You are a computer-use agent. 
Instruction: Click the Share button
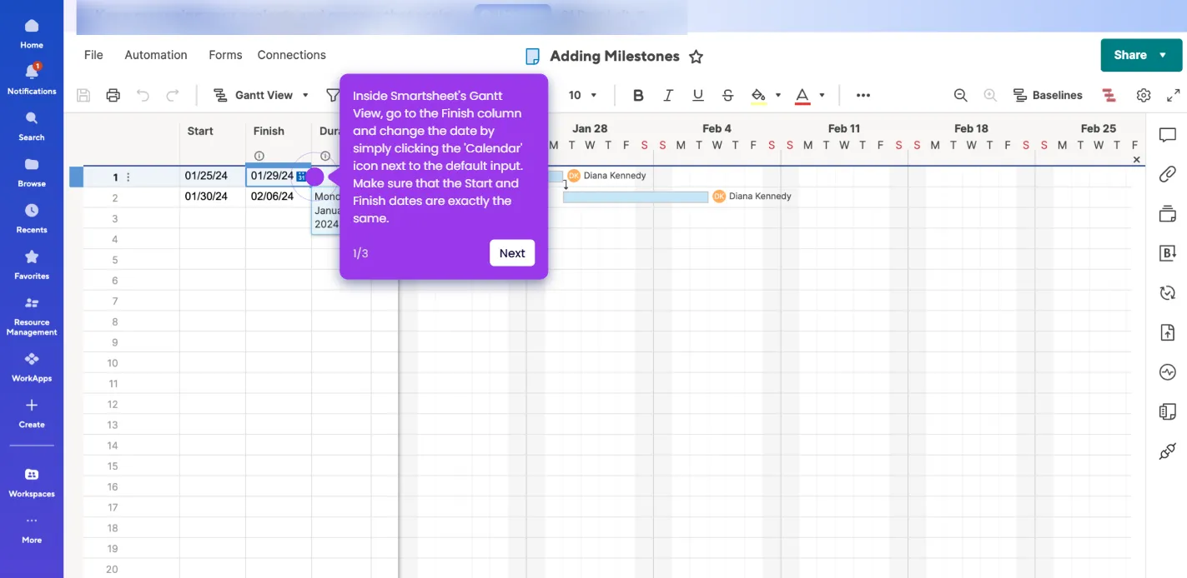(x=1130, y=55)
